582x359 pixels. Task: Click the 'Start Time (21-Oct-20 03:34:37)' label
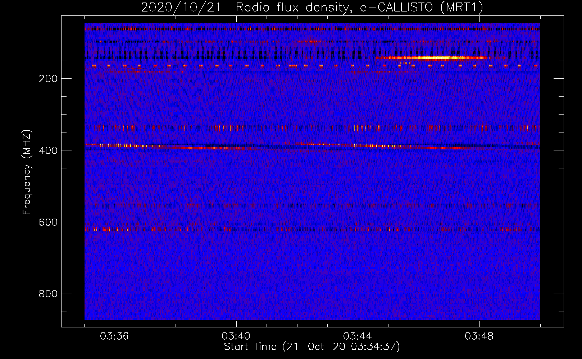(x=312, y=347)
